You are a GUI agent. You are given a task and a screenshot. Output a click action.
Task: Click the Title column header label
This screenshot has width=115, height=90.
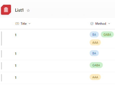[x=24, y=24]
